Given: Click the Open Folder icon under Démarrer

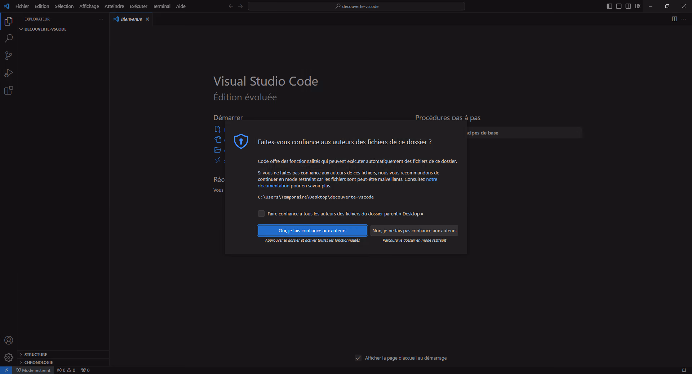Looking at the screenshot, I should tap(218, 150).
